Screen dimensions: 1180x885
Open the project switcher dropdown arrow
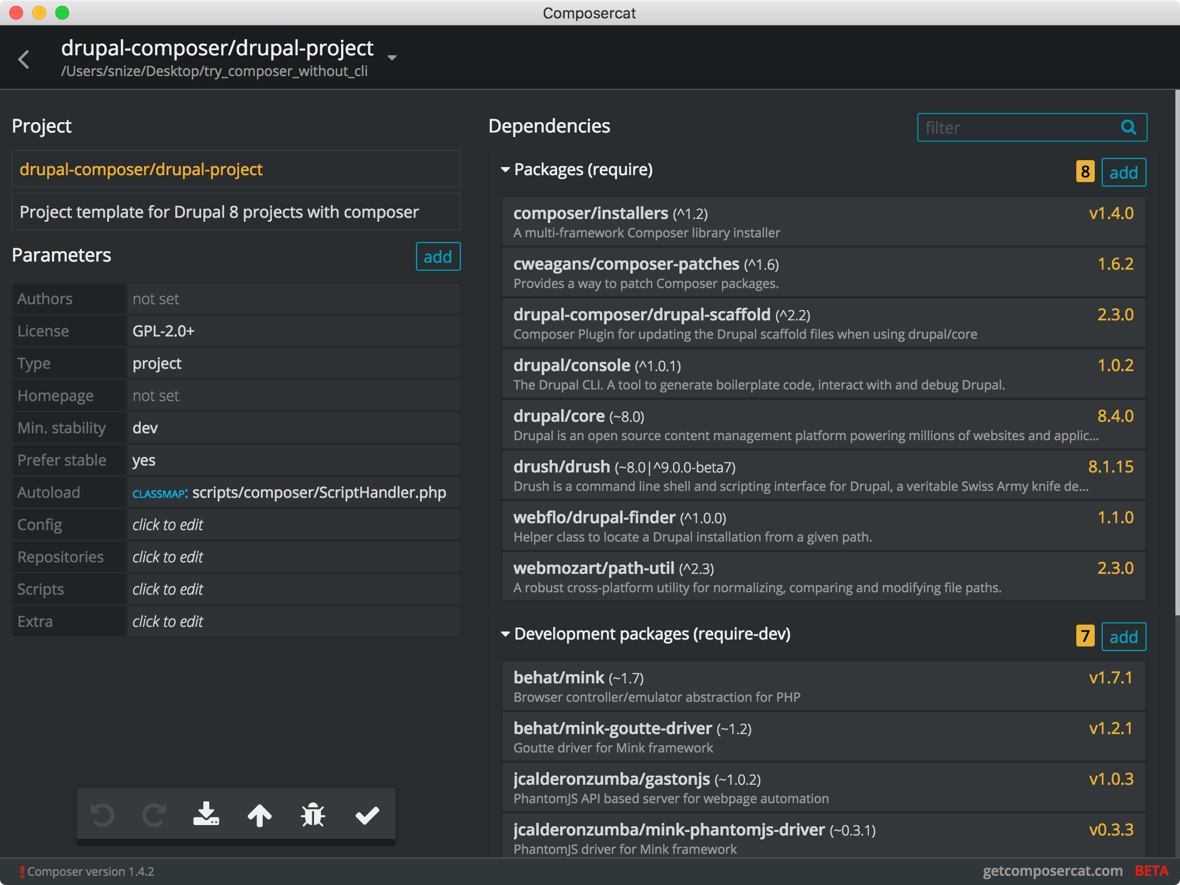[x=392, y=58]
